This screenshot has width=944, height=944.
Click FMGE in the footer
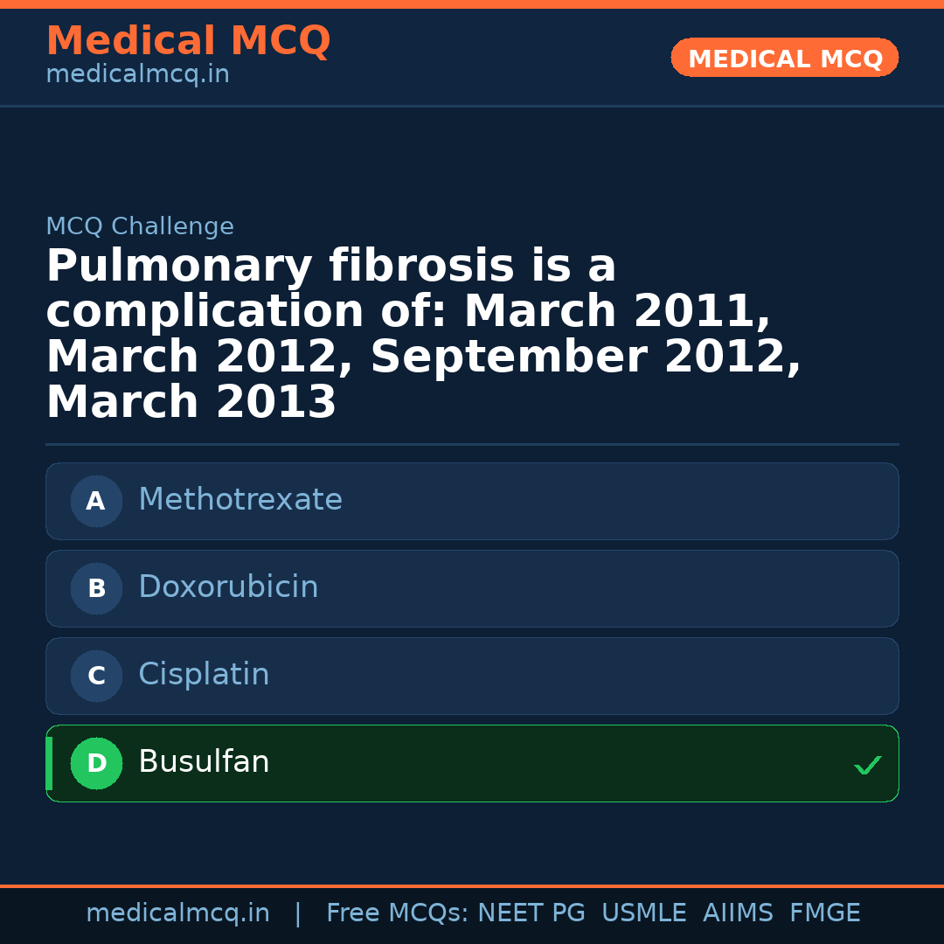tap(824, 913)
